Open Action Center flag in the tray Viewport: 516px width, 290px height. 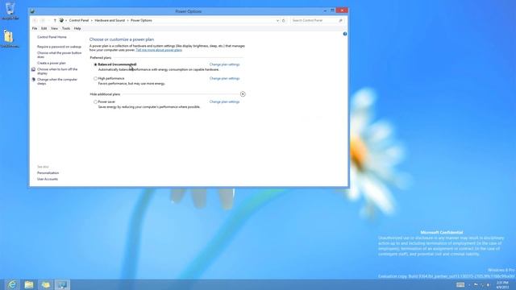coord(476,284)
